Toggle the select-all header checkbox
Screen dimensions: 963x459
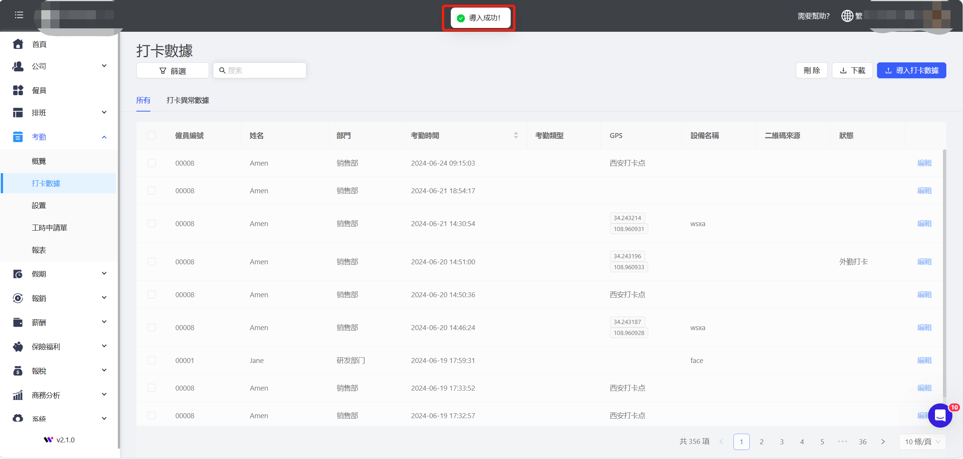point(152,135)
